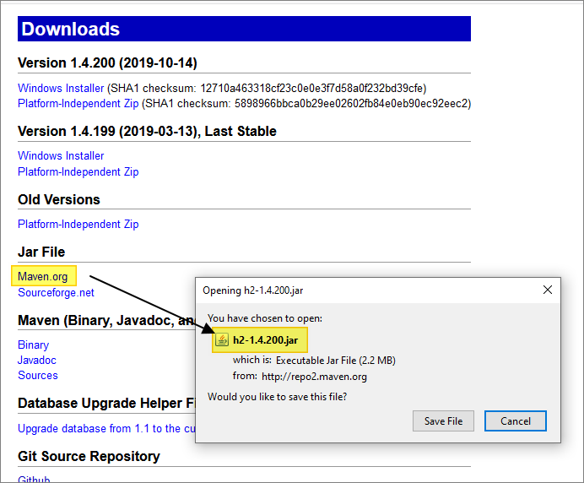Open Windows Installer link for version 1.4.200

[x=61, y=88]
